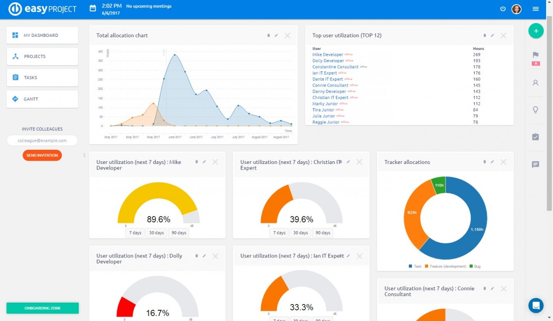Open your profile avatar menu
Image resolution: width=553 pixels, height=321 pixels.
click(516, 9)
